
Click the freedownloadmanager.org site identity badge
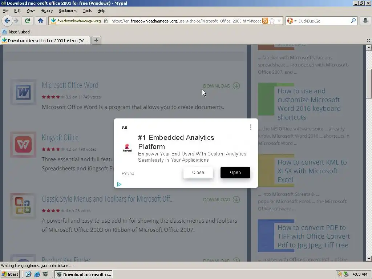click(79, 21)
